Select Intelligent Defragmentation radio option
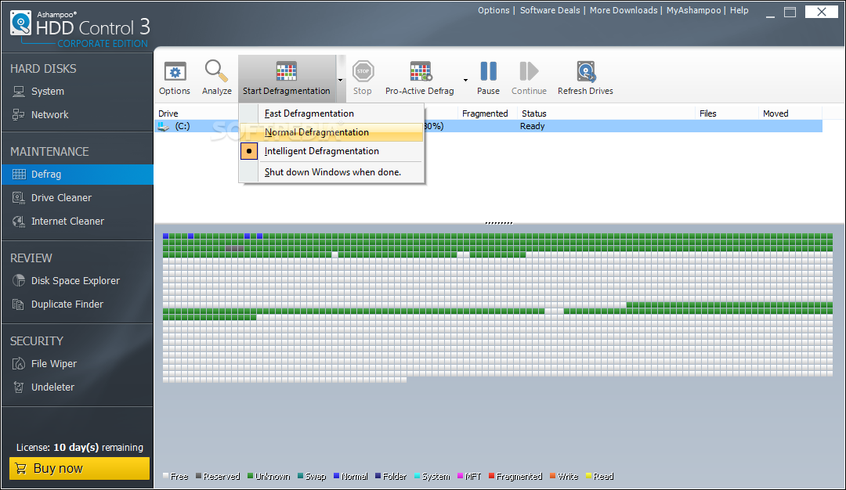Viewport: 846px width, 490px height. click(x=249, y=152)
